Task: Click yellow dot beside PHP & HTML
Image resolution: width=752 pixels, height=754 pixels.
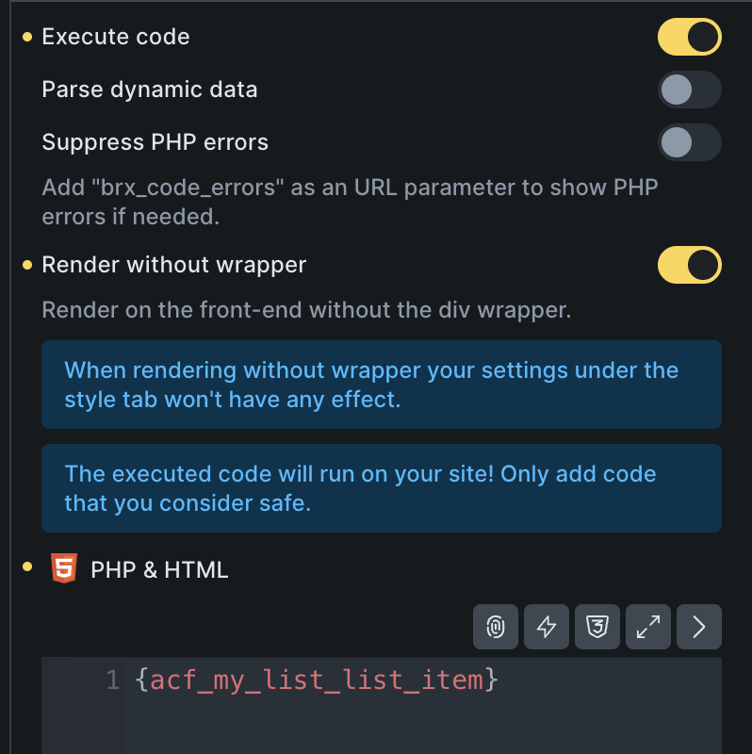Action: click(x=27, y=567)
